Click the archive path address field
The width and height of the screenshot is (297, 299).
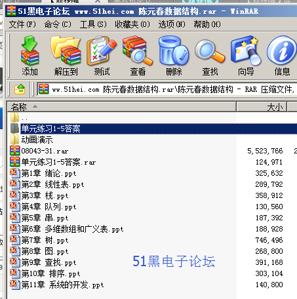point(167,89)
